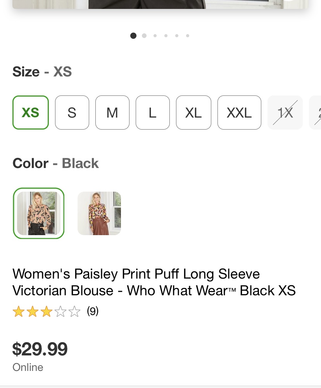This screenshot has width=321, height=388.
Task: Choose size S option
Action: coord(72,113)
